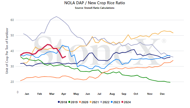Click the y-axis title Unit of Crop Per Ton
The height and width of the screenshot is (108, 190).
click(x=7, y=51)
